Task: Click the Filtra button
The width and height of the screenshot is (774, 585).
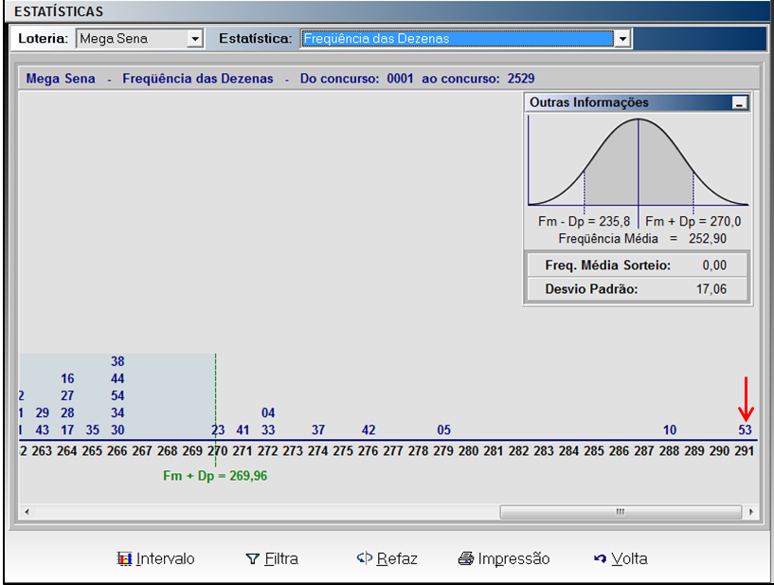Action: [x=272, y=558]
